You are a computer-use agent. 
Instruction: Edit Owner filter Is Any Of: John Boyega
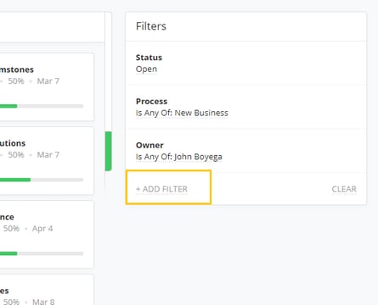point(179,157)
